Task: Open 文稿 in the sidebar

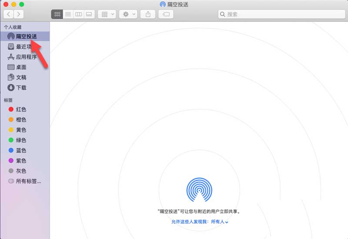Action: (25, 77)
